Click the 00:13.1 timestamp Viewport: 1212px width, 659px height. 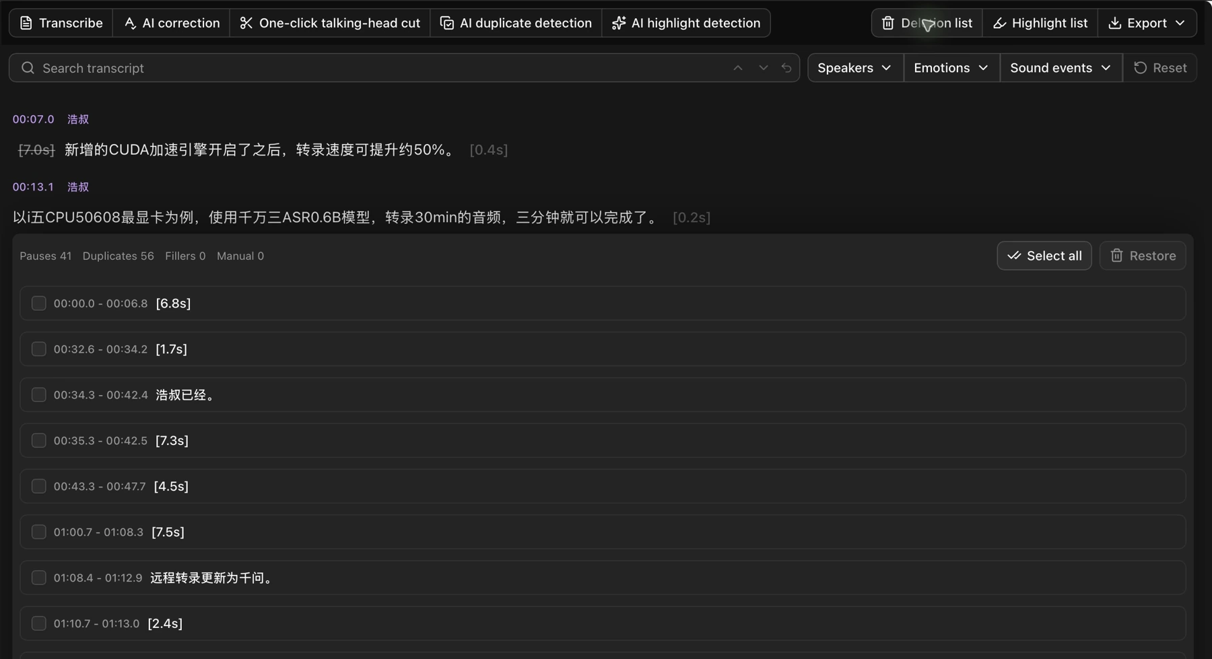click(x=33, y=187)
